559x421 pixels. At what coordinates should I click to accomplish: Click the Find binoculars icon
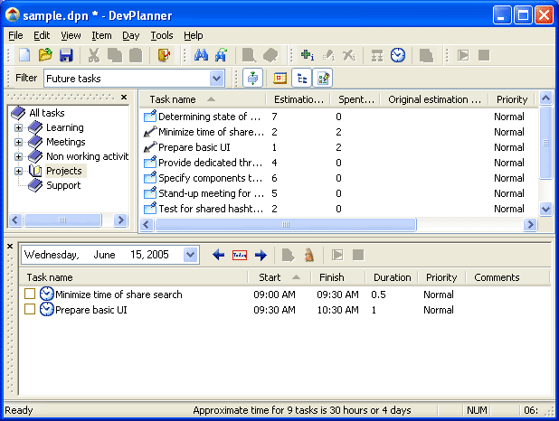[201, 55]
